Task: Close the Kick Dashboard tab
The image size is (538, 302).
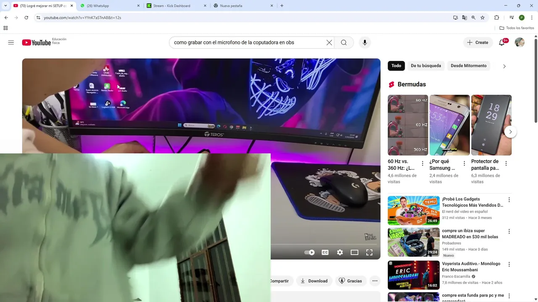Action: (x=205, y=6)
